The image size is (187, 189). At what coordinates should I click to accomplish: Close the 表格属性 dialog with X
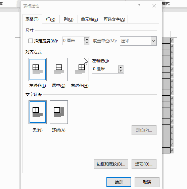point(154,6)
